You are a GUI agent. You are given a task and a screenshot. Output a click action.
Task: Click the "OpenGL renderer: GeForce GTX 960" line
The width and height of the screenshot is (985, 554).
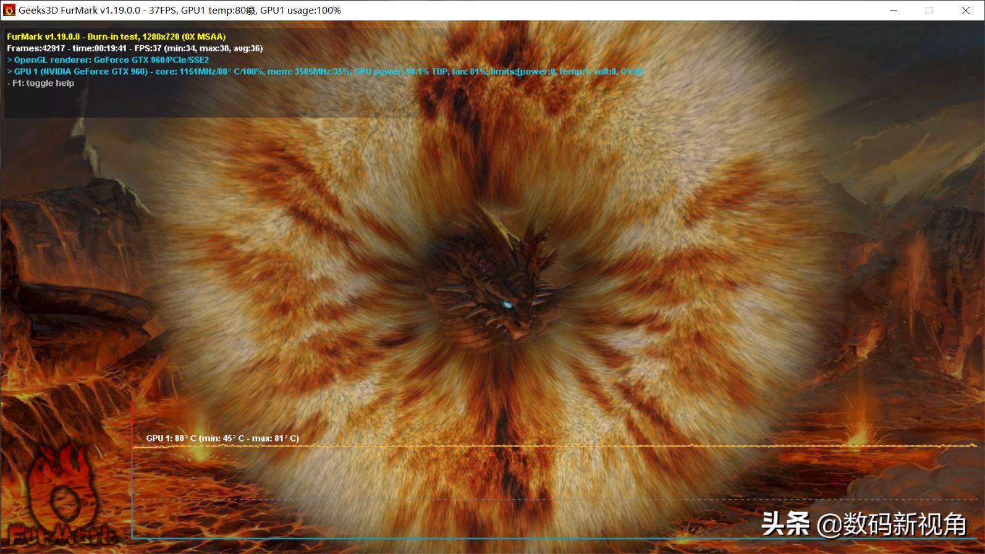point(108,60)
